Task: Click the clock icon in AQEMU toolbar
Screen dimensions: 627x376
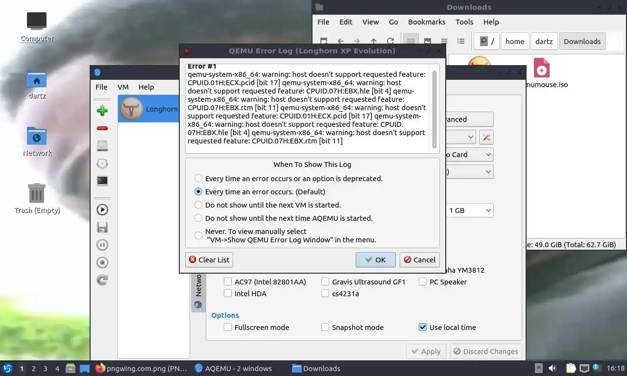Action: pyautogui.click(x=102, y=163)
